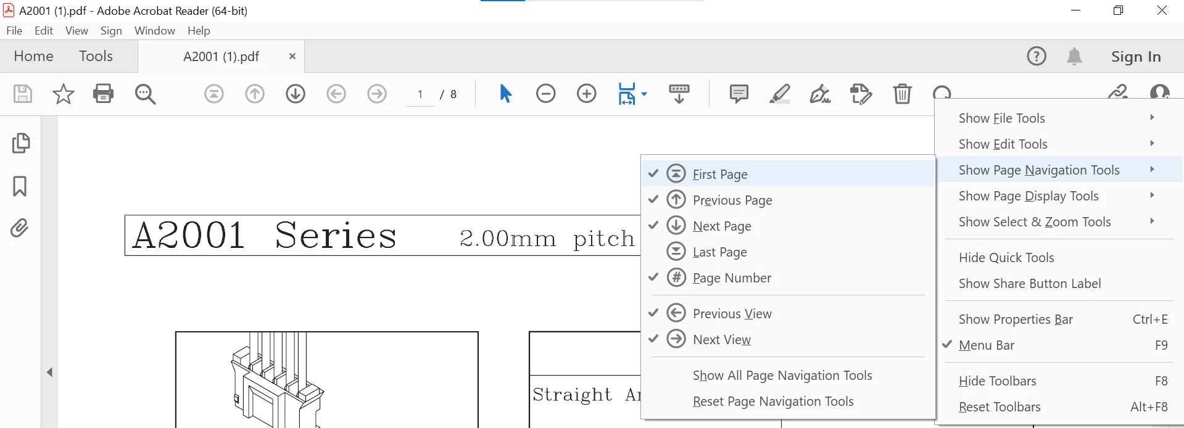This screenshot has width=1184, height=428.
Task: Open the Help menu
Action: (x=199, y=30)
